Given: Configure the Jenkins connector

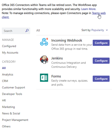Looking at the screenshot, I should [x=101, y=61].
